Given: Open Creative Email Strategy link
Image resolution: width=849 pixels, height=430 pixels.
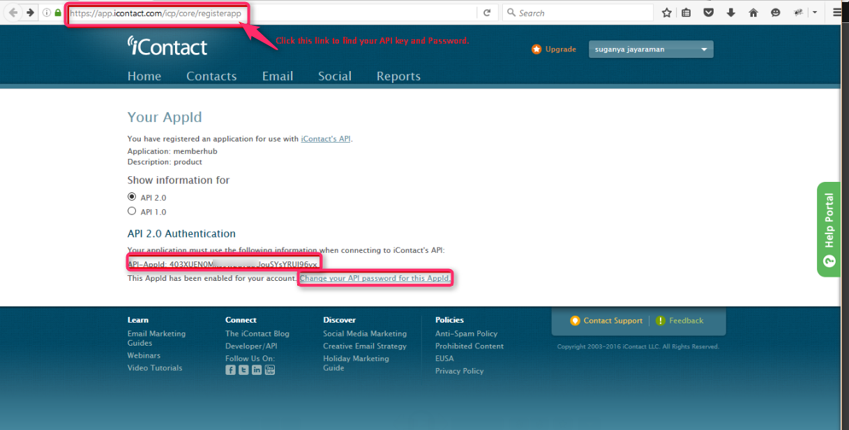Looking at the screenshot, I should 365,346.
